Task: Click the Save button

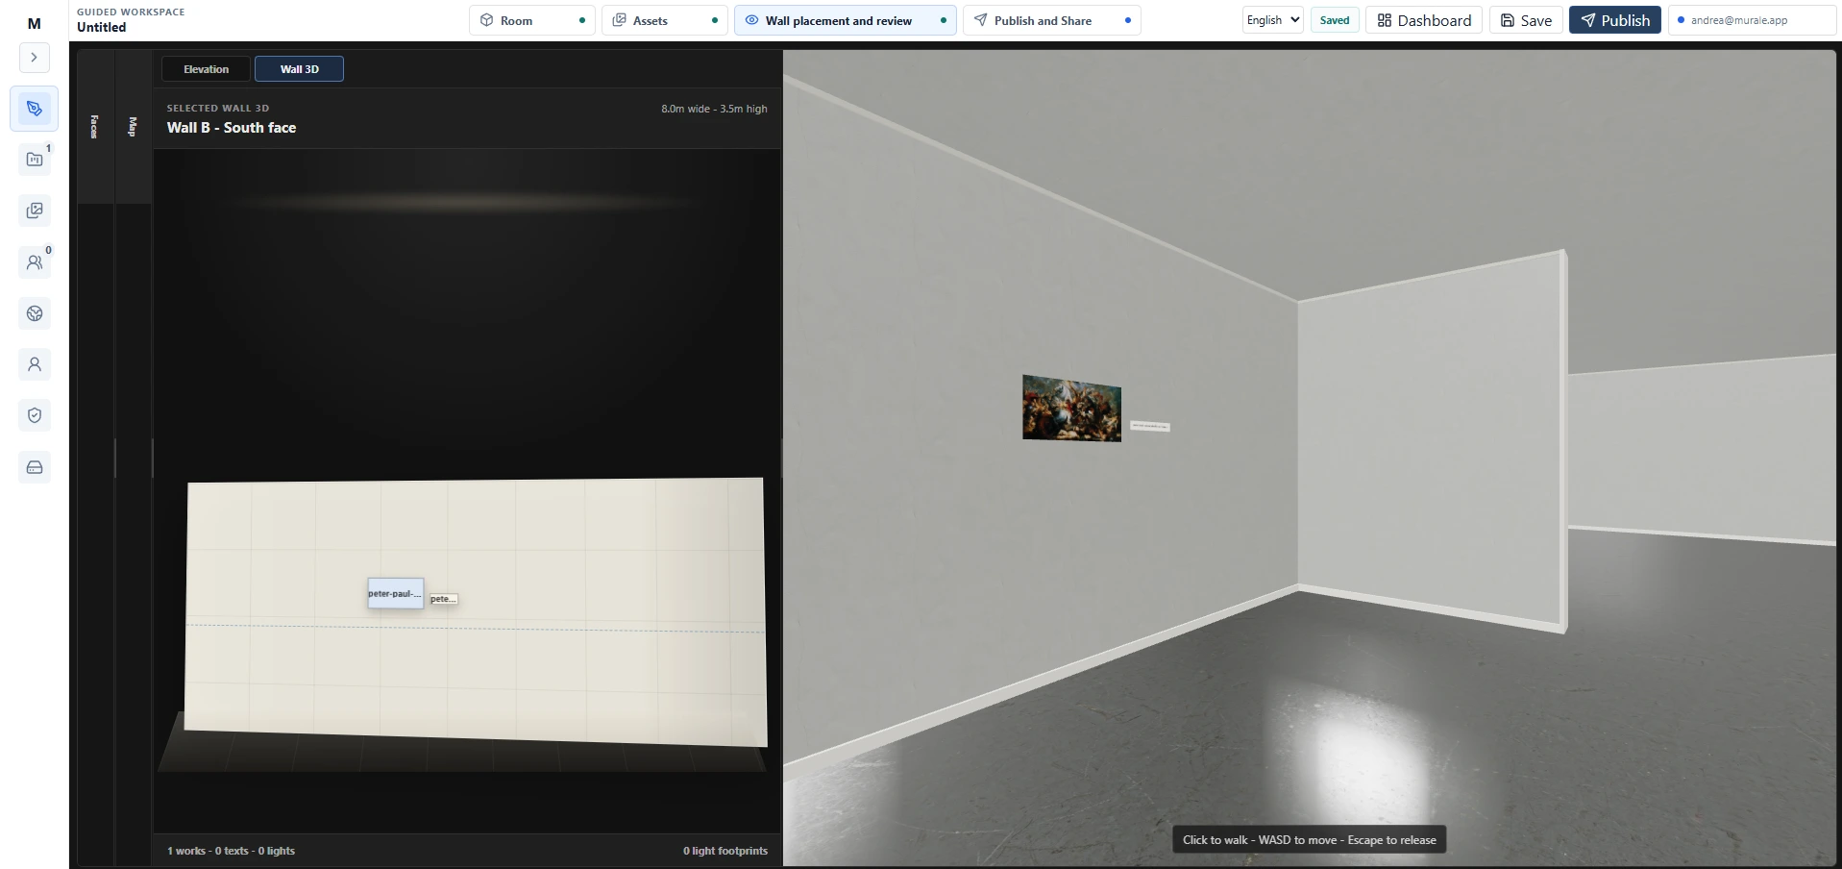Action: pos(1526,20)
